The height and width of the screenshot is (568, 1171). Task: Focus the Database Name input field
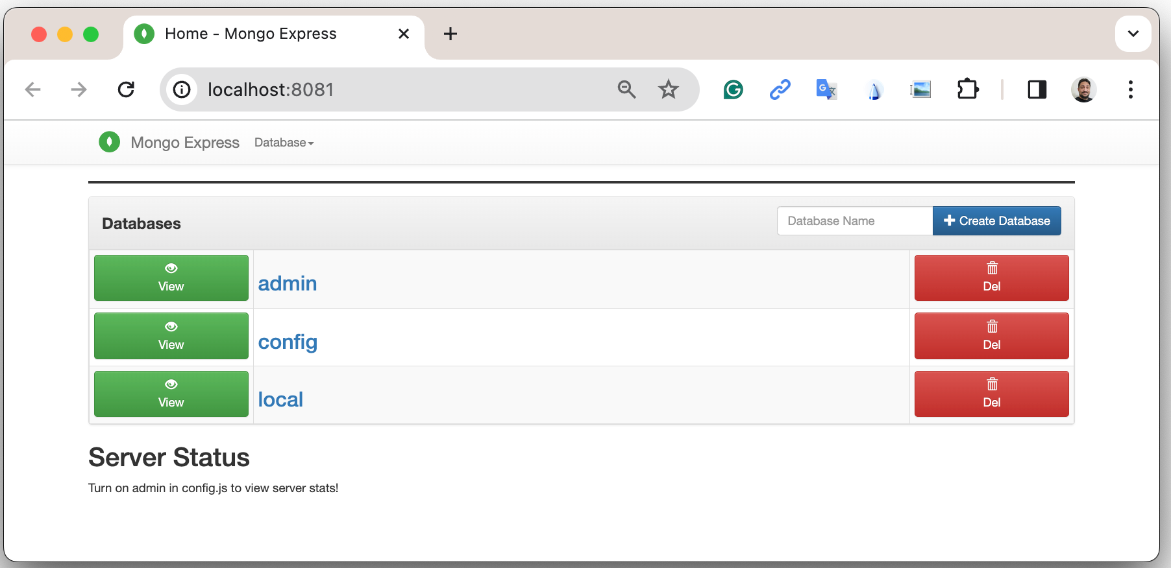(855, 221)
